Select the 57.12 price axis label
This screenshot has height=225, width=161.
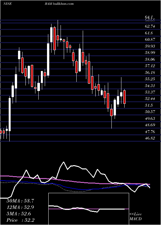[x=150, y=66]
